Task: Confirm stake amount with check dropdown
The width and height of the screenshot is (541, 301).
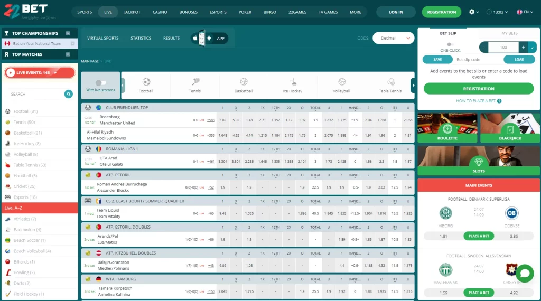Action: [533, 47]
